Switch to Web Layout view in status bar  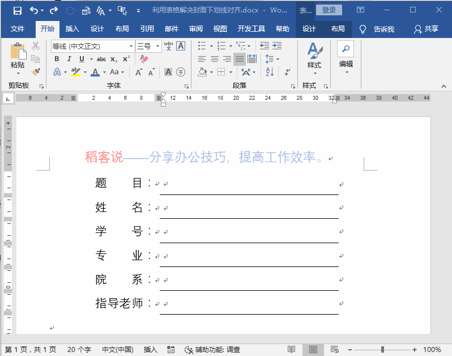(x=334, y=349)
